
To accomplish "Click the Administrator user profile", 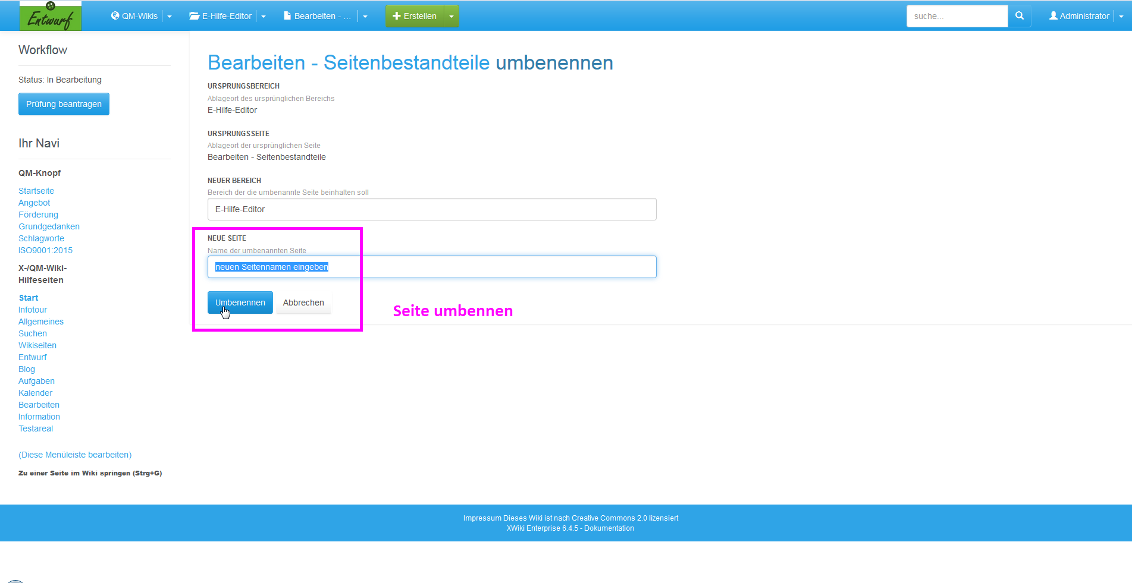I will pos(1079,16).
